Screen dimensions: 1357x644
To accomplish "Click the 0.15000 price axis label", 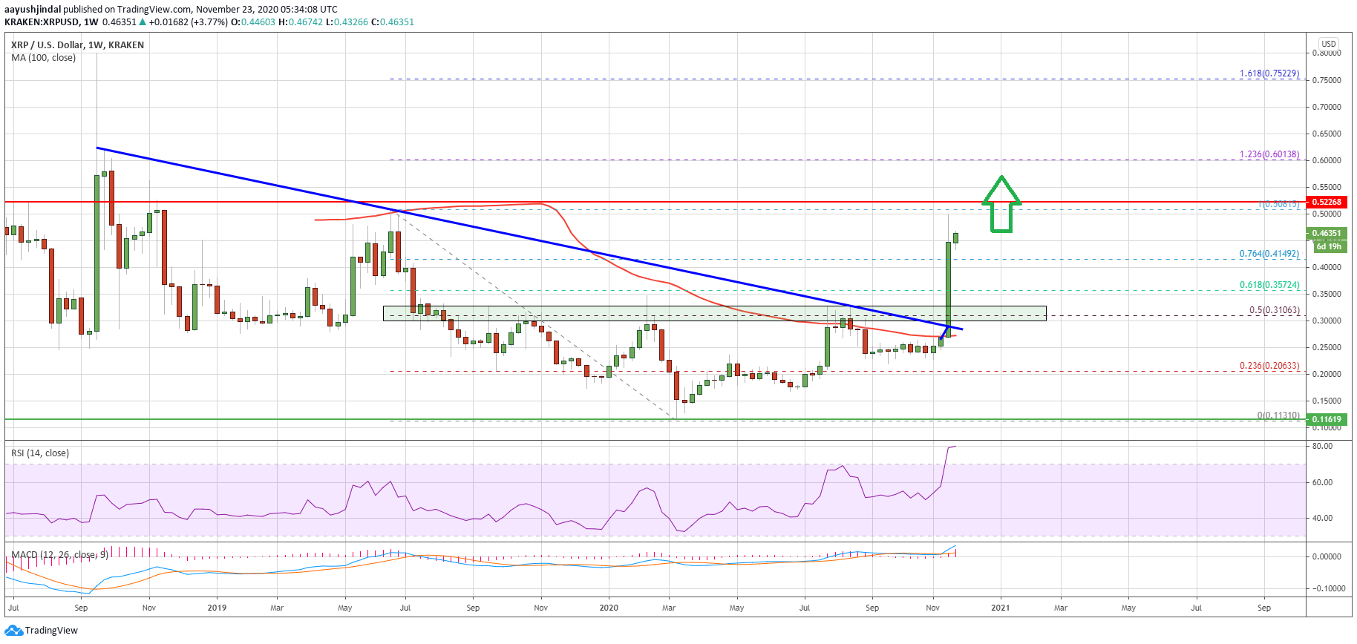I will point(1327,401).
